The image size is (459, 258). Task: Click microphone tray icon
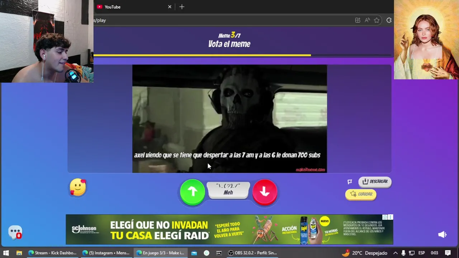[x=403, y=253]
